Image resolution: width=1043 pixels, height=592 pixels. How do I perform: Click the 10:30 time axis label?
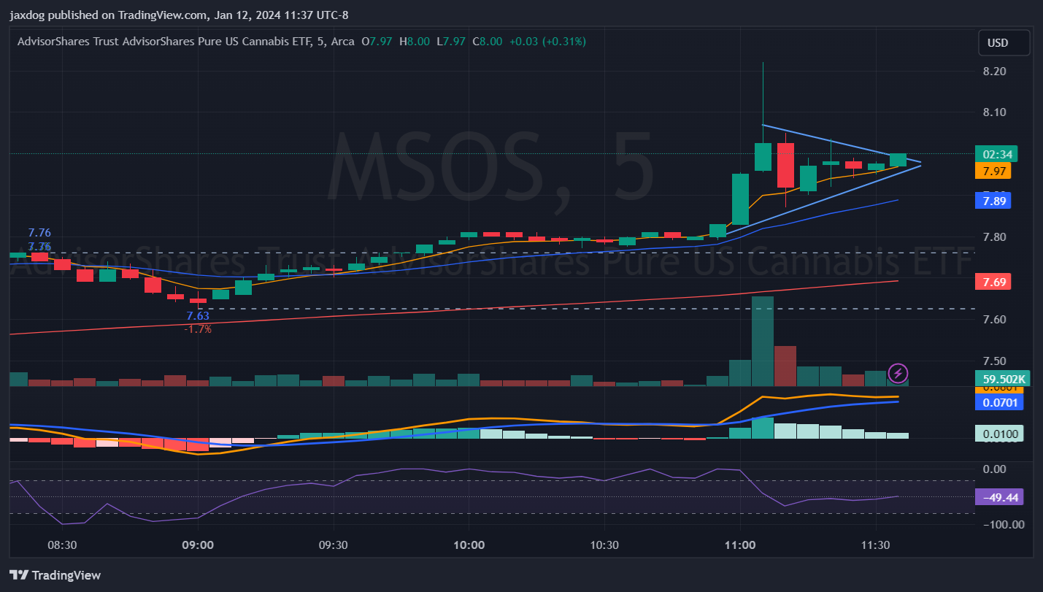(x=604, y=545)
